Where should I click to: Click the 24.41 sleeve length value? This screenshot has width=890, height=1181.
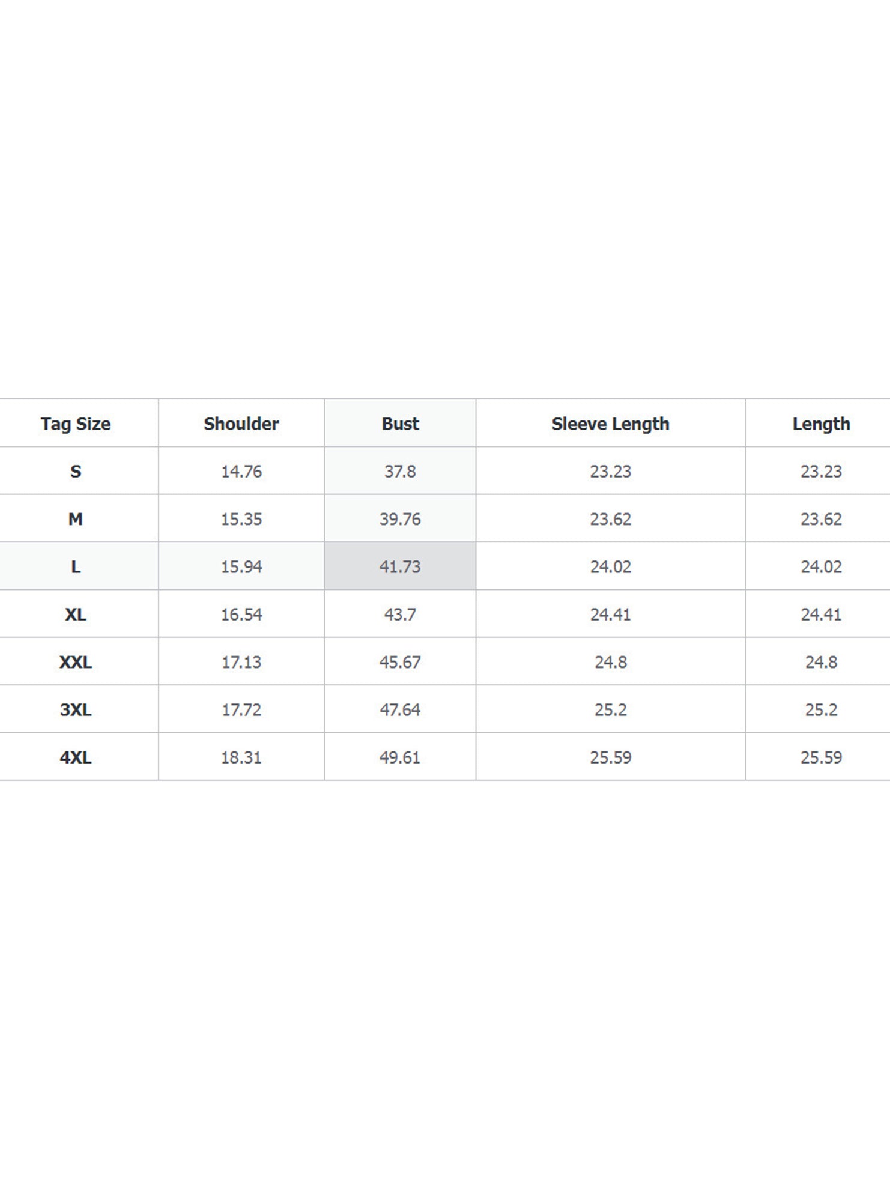point(610,614)
